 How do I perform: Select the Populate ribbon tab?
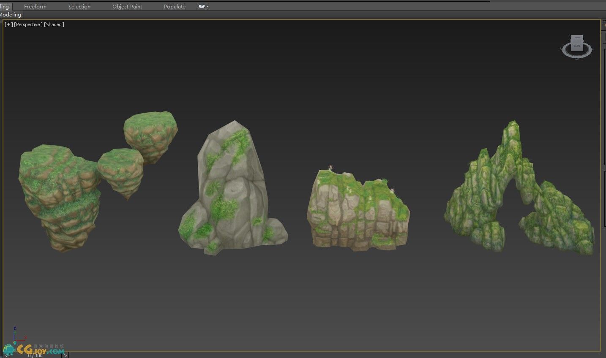175,6
